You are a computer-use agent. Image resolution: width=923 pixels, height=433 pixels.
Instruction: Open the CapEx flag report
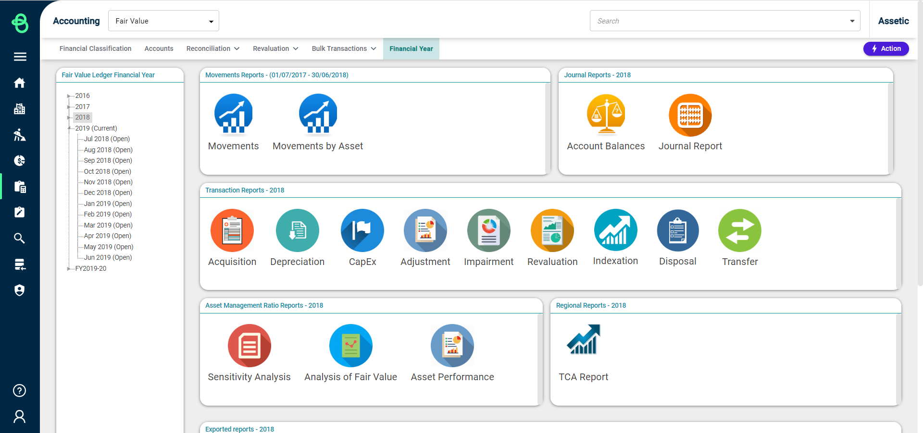(362, 230)
